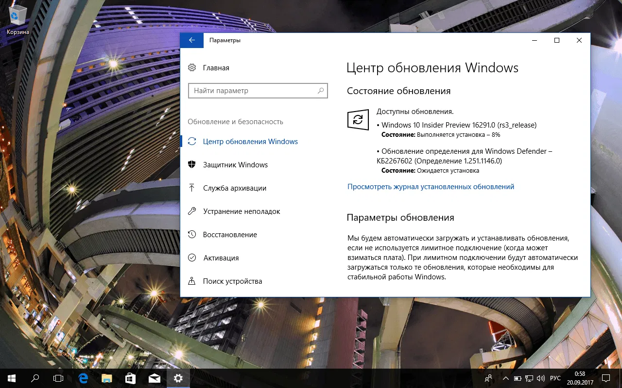The width and height of the screenshot is (622, 388).
Task: Open Microsoft Store from the taskbar
Action: click(130, 378)
